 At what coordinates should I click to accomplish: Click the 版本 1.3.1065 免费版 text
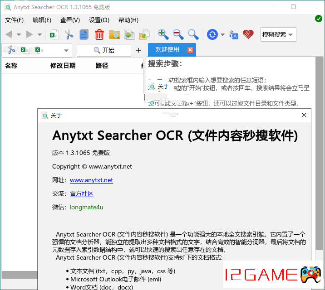click(81, 153)
